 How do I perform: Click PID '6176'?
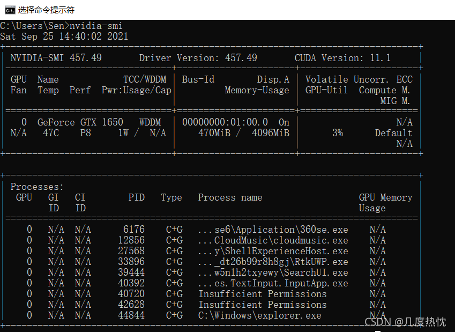coord(134,230)
